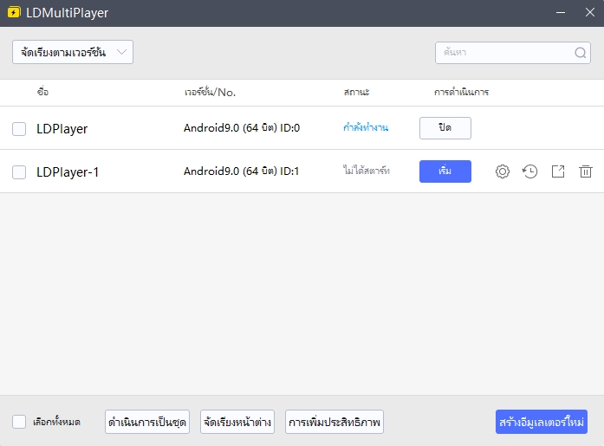
Task: Toggle the เลือกทั้งหมด select-all checkbox
Action: click(19, 422)
